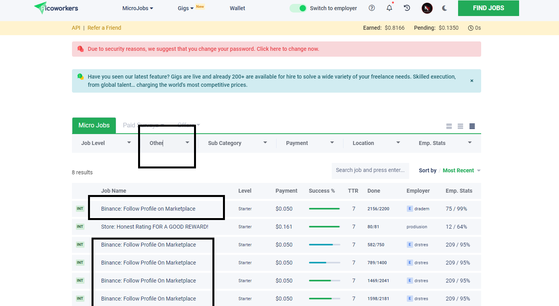The height and width of the screenshot is (306, 559).
Task: Click the prodiusion employer name
Action: coord(417,227)
